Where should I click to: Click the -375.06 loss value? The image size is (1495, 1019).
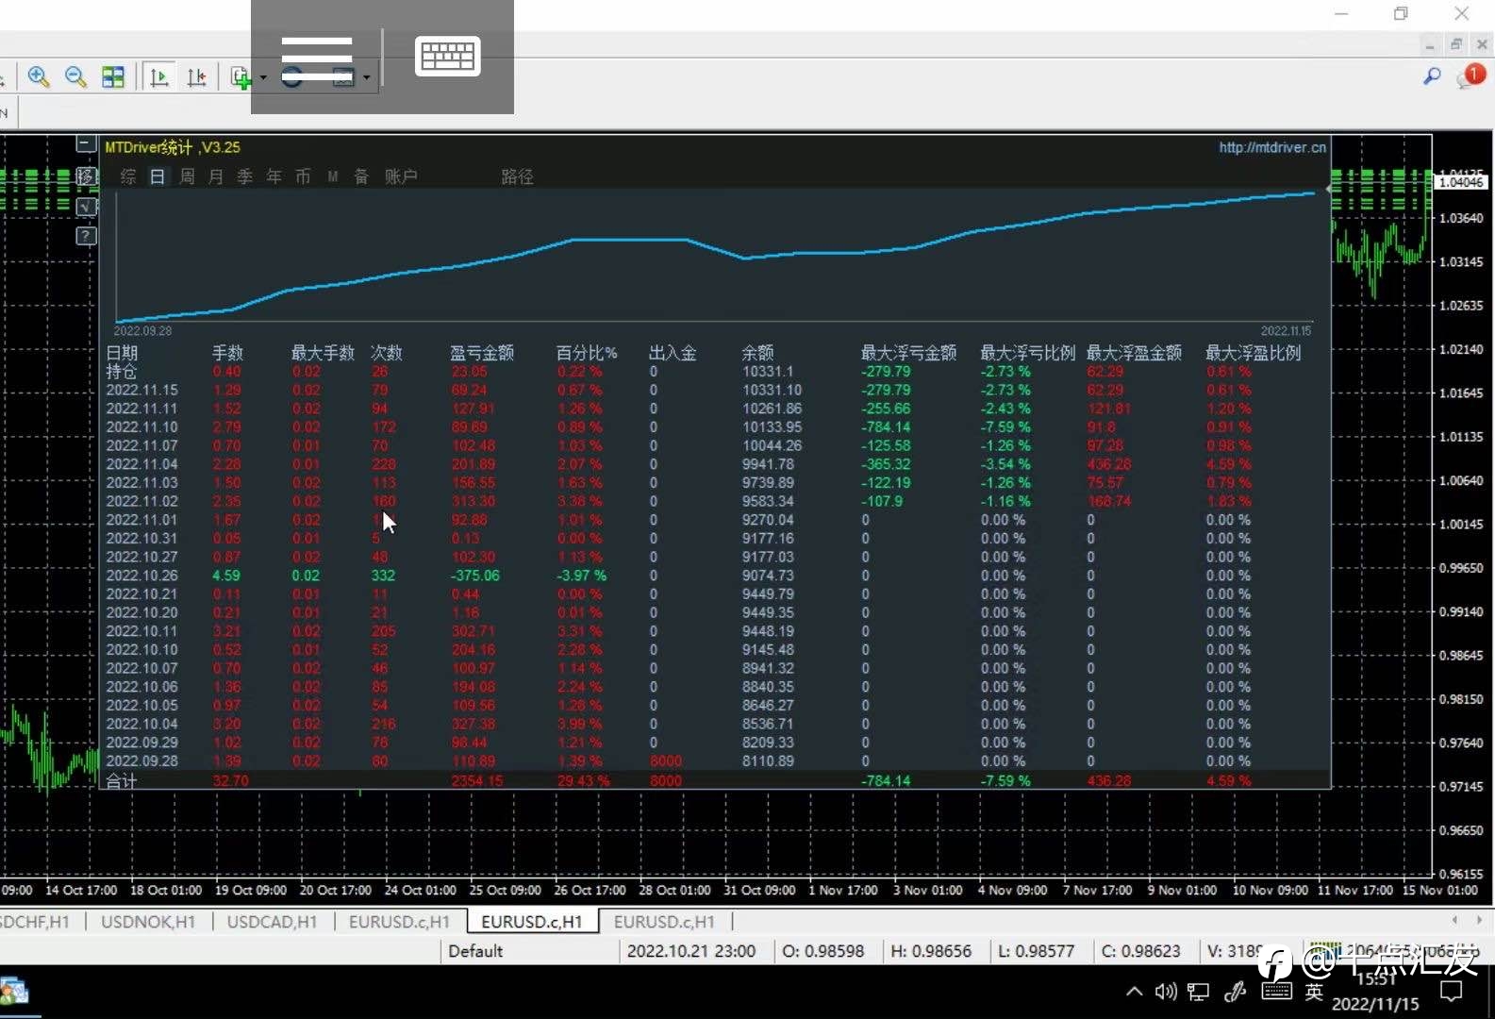pos(475,576)
